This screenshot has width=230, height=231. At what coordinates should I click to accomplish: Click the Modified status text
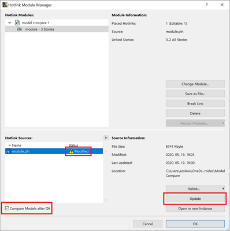tap(81, 151)
